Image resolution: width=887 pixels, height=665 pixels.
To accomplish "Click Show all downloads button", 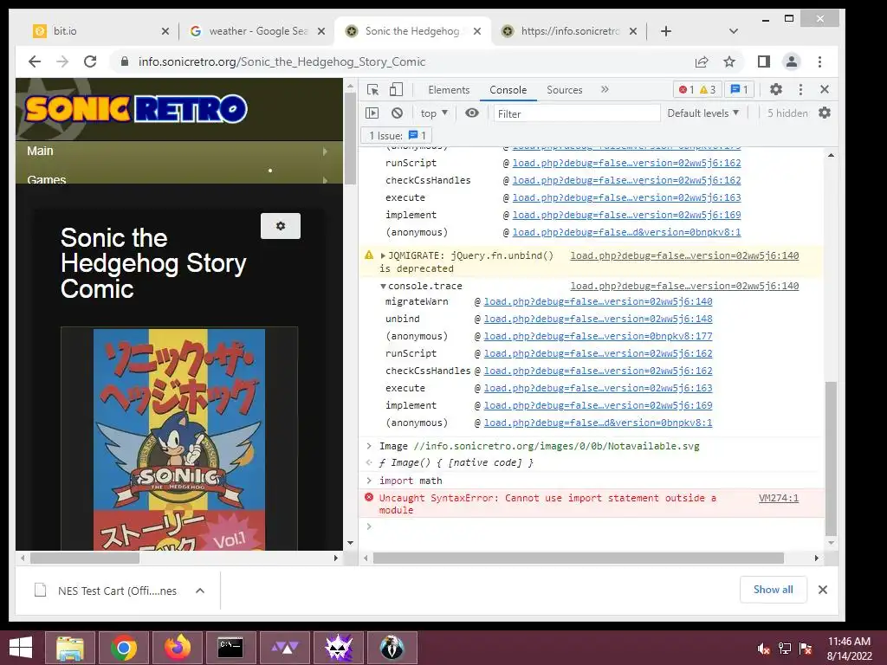I will [x=774, y=590].
